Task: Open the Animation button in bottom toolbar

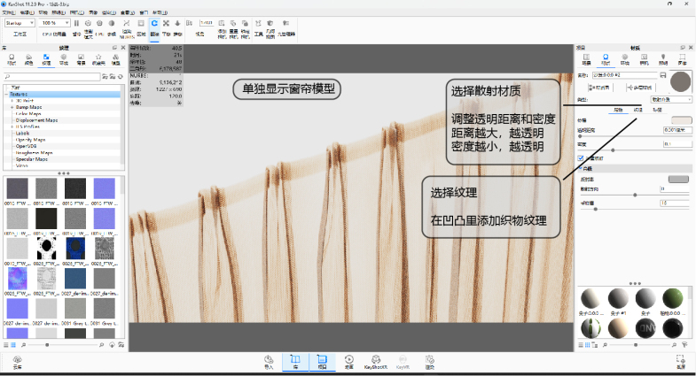Action: click(x=348, y=361)
